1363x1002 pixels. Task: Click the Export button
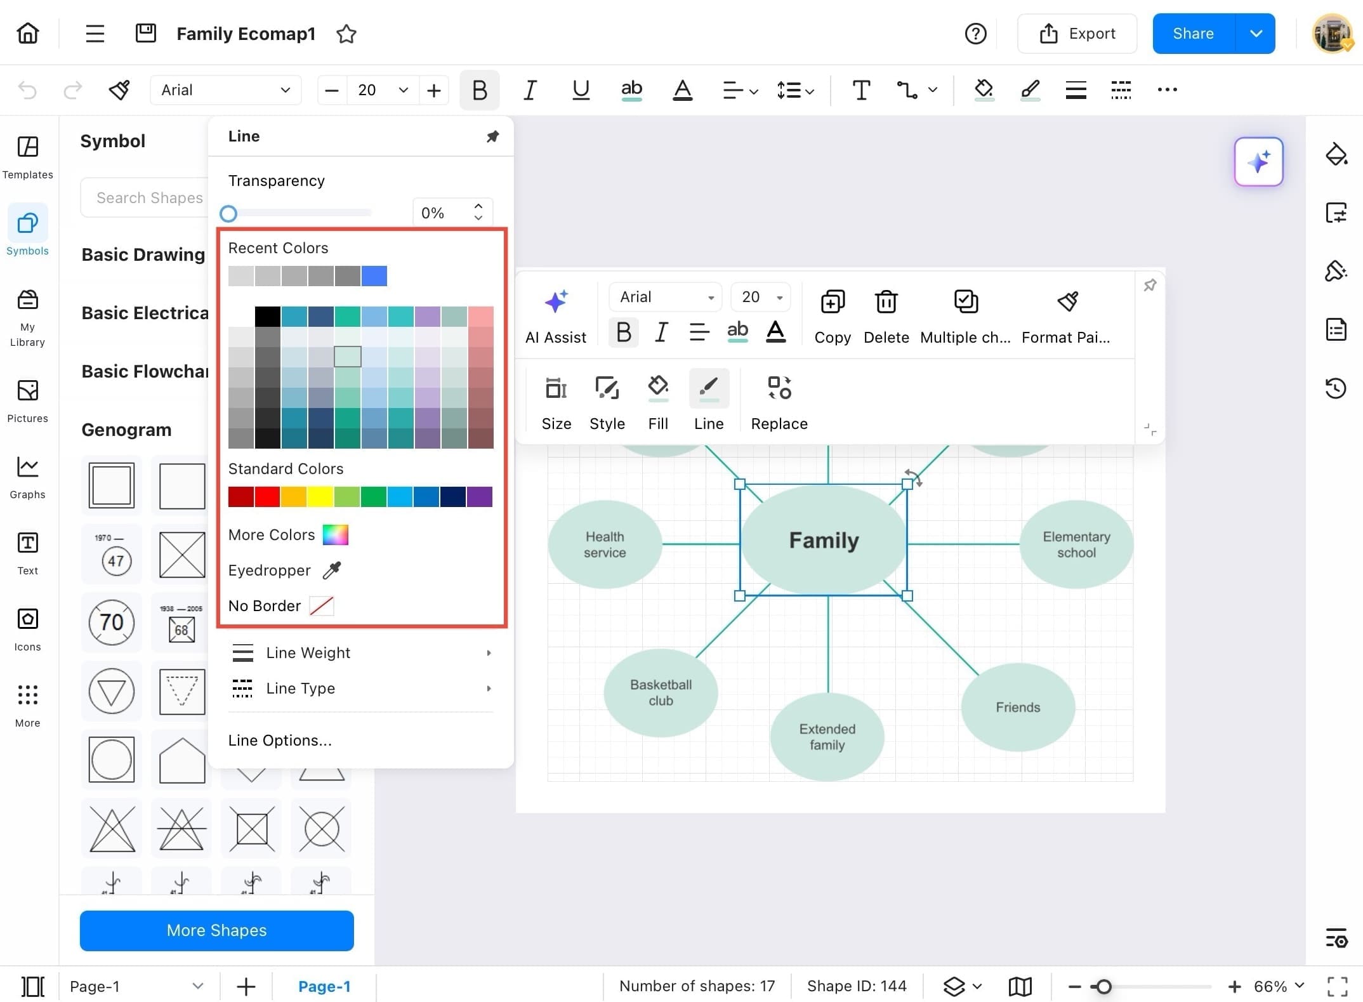1077,34
